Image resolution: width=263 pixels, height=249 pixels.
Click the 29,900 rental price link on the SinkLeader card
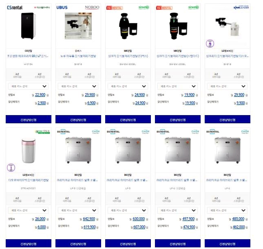coord(239,95)
